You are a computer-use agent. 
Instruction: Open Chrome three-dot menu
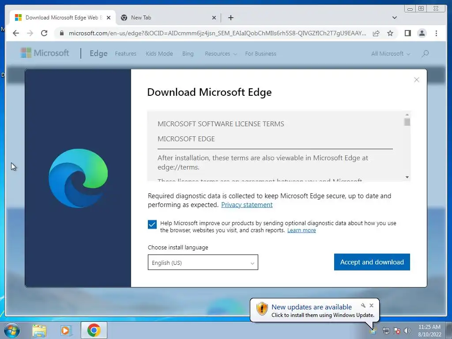[436, 33]
